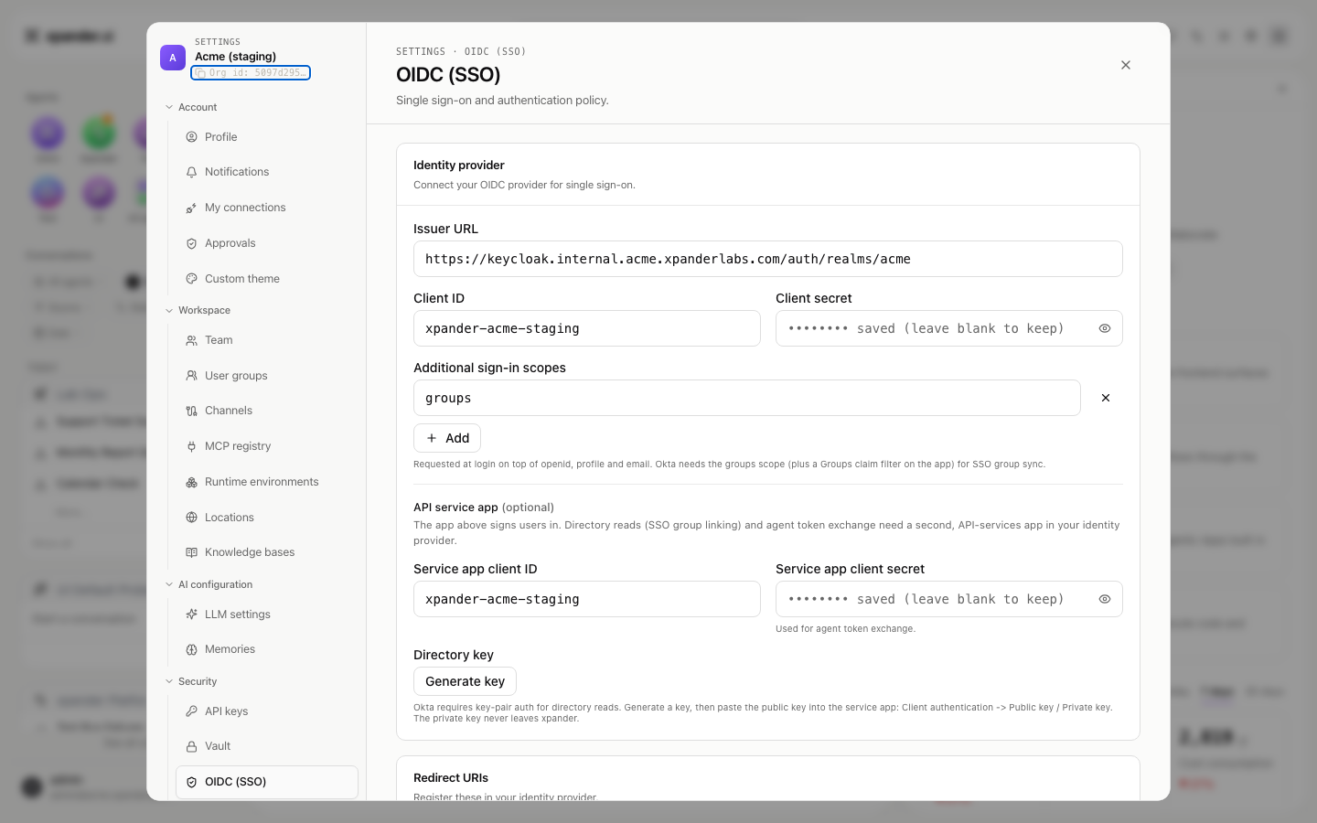
Task: Remove the groups scope with its X icon
Action: pos(1106,398)
